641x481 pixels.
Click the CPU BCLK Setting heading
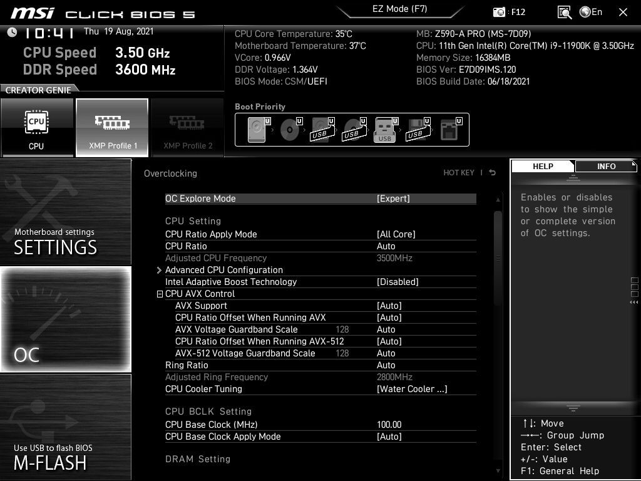point(208,411)
